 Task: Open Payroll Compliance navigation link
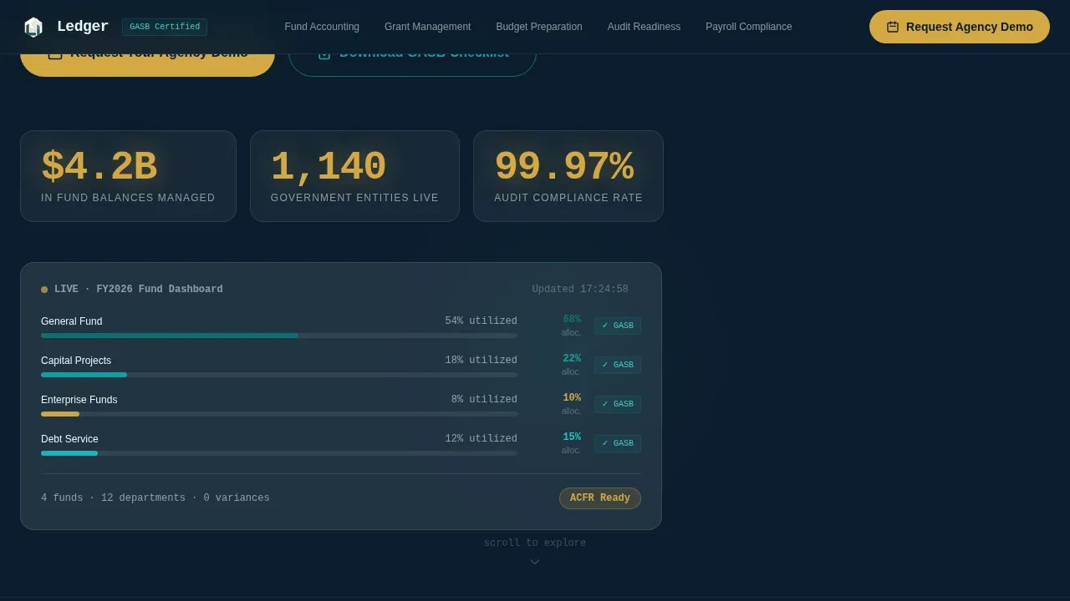[749, 27]
